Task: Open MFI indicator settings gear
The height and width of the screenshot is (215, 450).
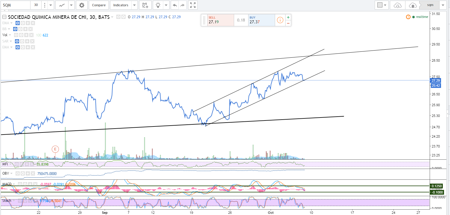Action: pyautogui.click(x=22, y=164)
